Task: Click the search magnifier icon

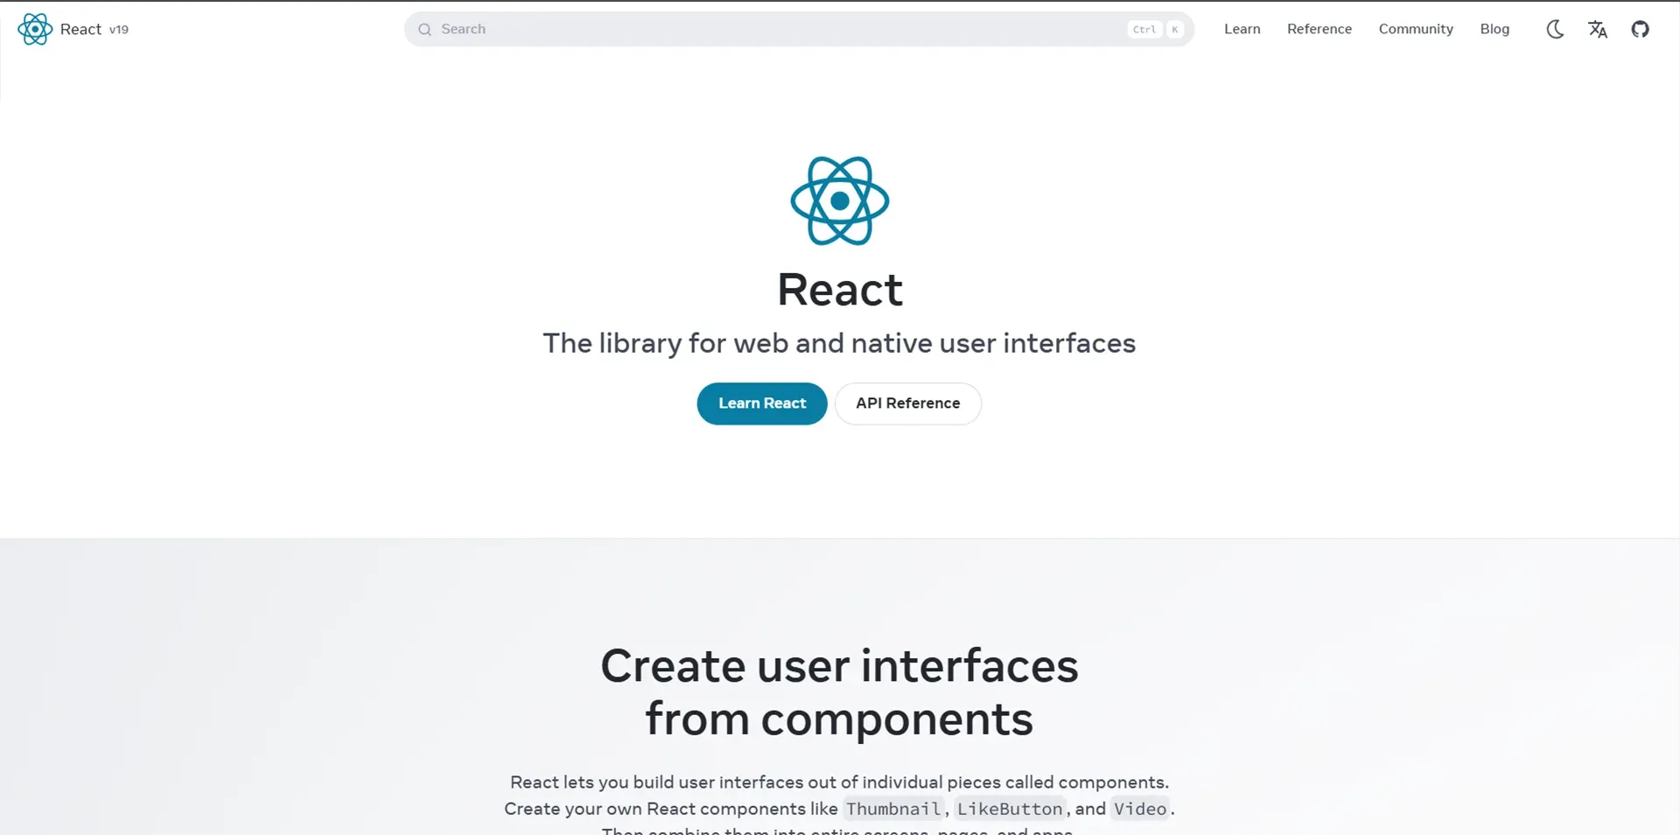Action: pyautogui.click(x=424, y=29)
